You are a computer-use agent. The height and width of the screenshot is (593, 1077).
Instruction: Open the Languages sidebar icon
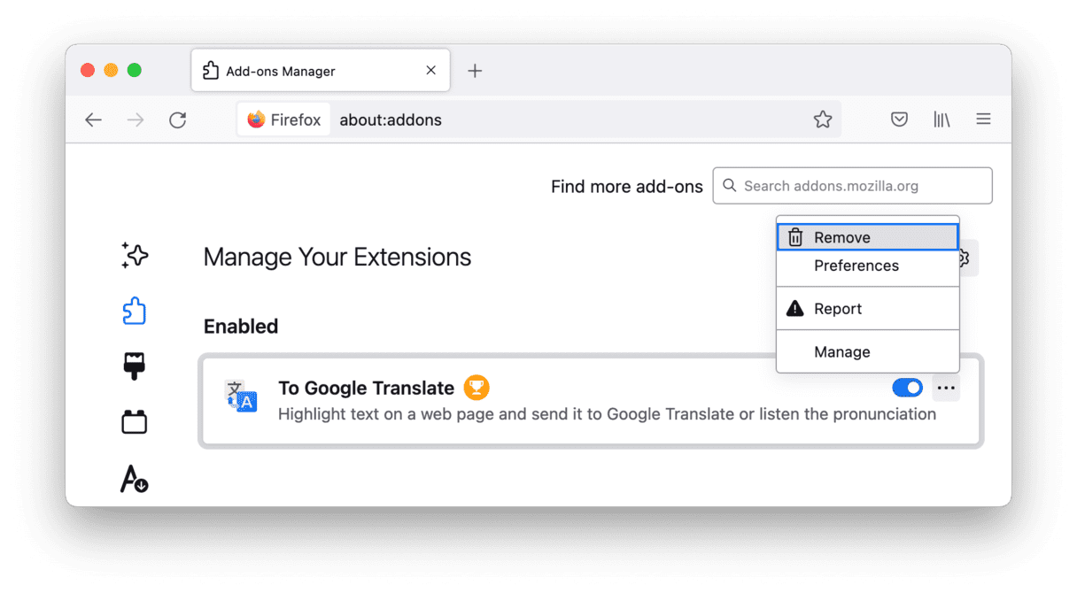(135, 478)
